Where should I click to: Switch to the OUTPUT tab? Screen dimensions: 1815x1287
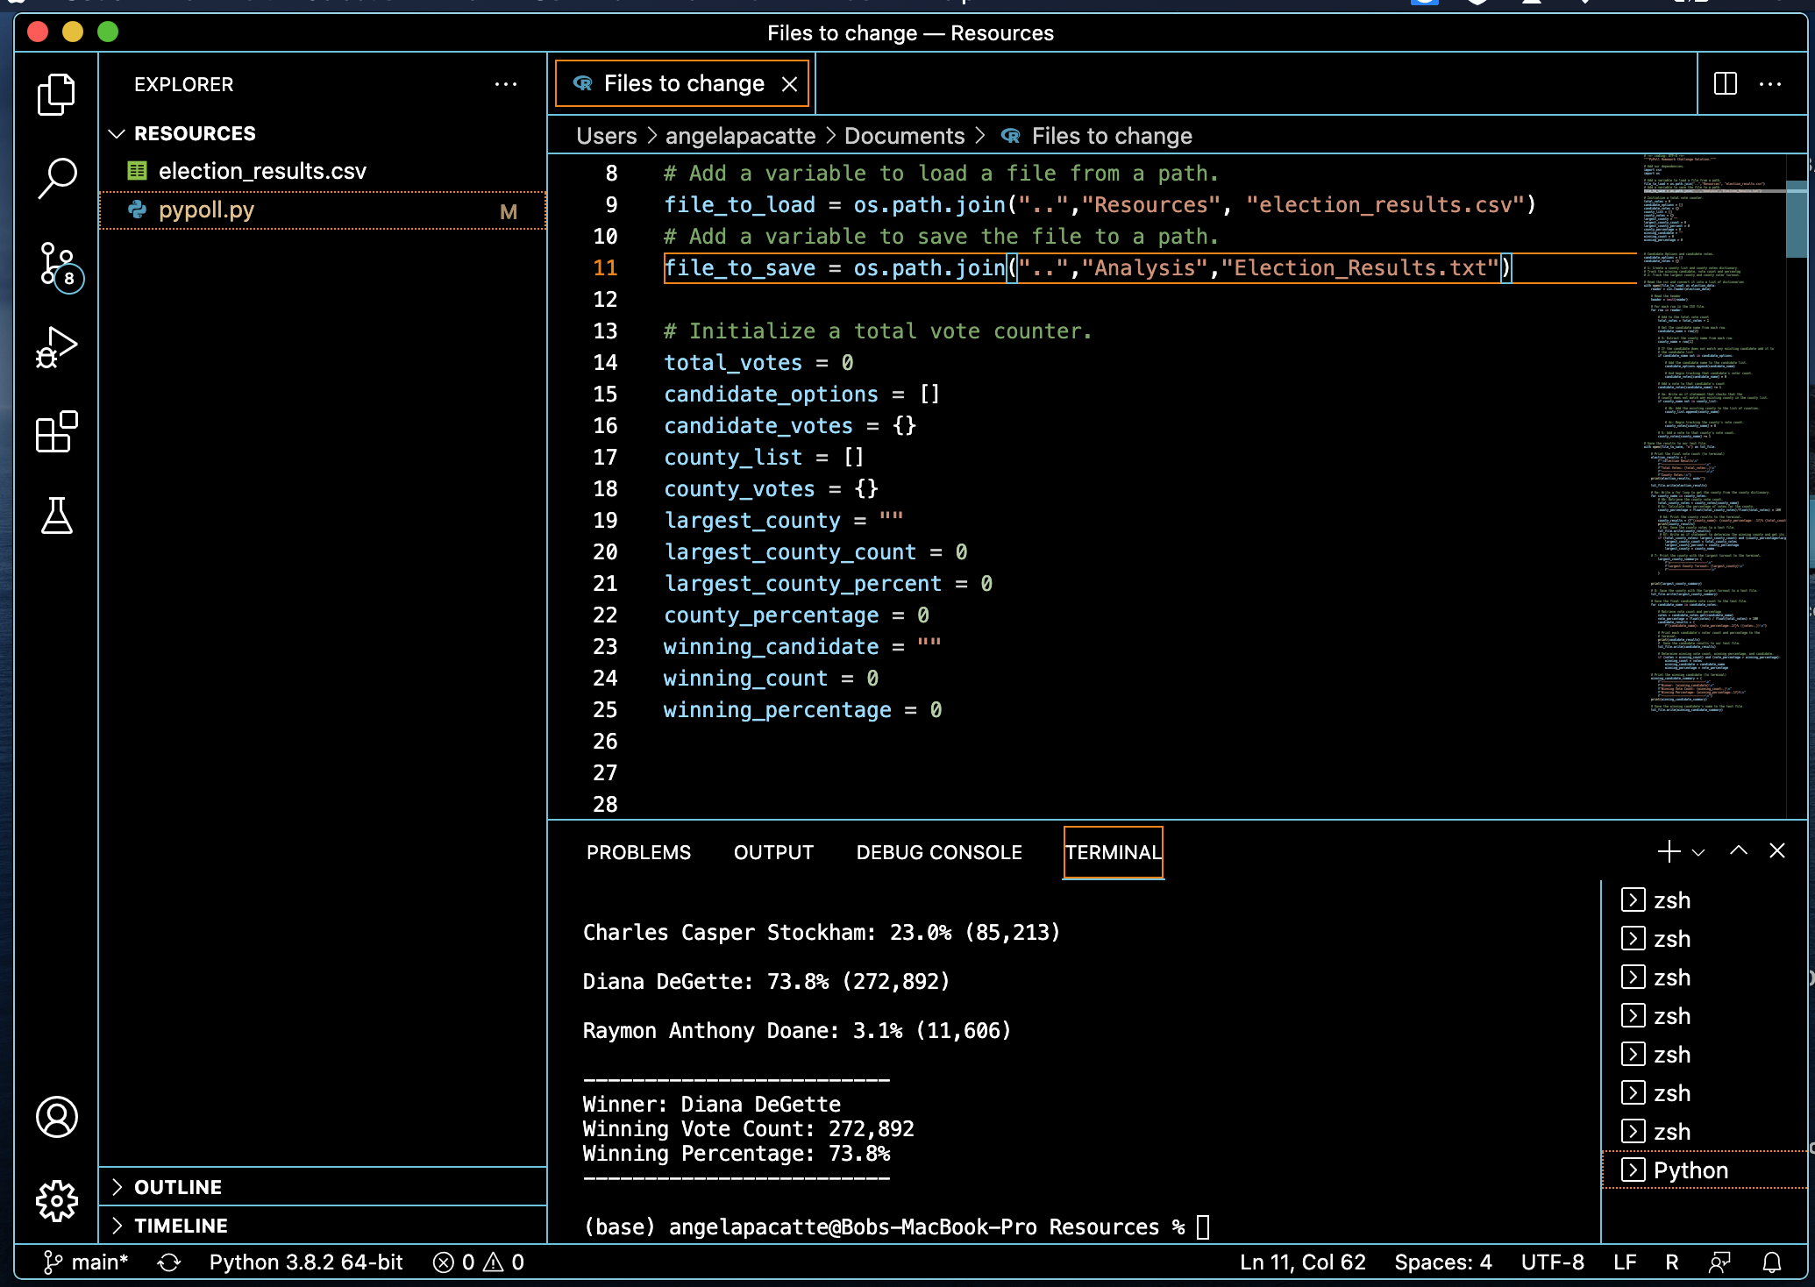773,852
